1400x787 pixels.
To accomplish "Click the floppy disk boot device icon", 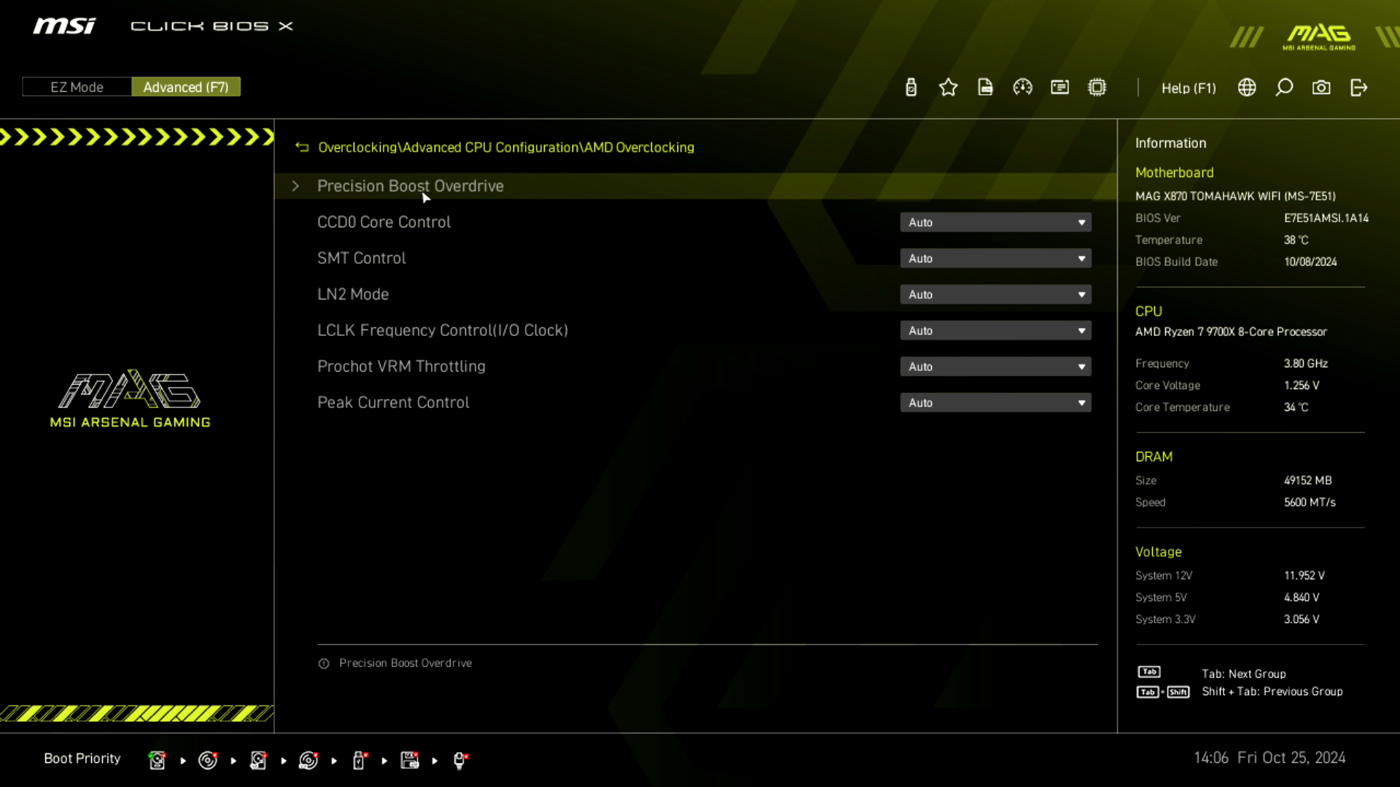I will point(410,760).
